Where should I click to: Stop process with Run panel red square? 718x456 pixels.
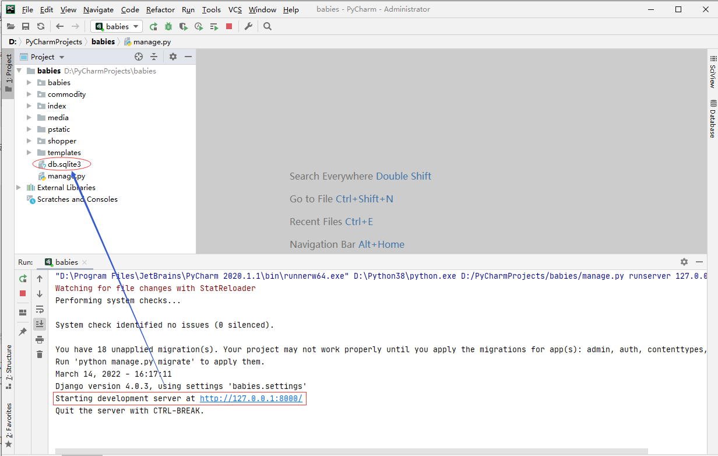coord(23,293)
